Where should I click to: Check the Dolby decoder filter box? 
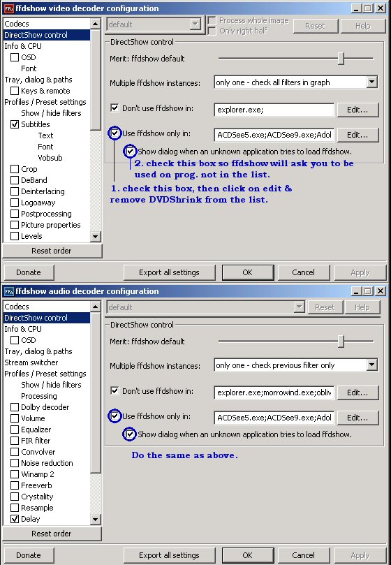[x=15, y=407]
